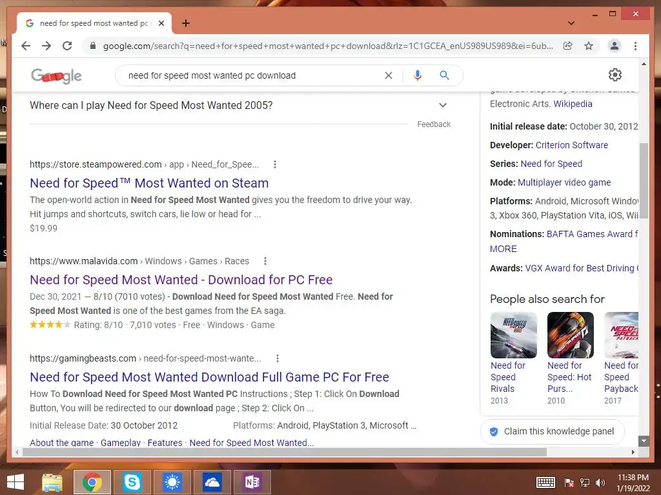Open options for the malavida.com result
Image resolution: width=661 pixels, height=495 pixels.
click(x=265, y=261)
